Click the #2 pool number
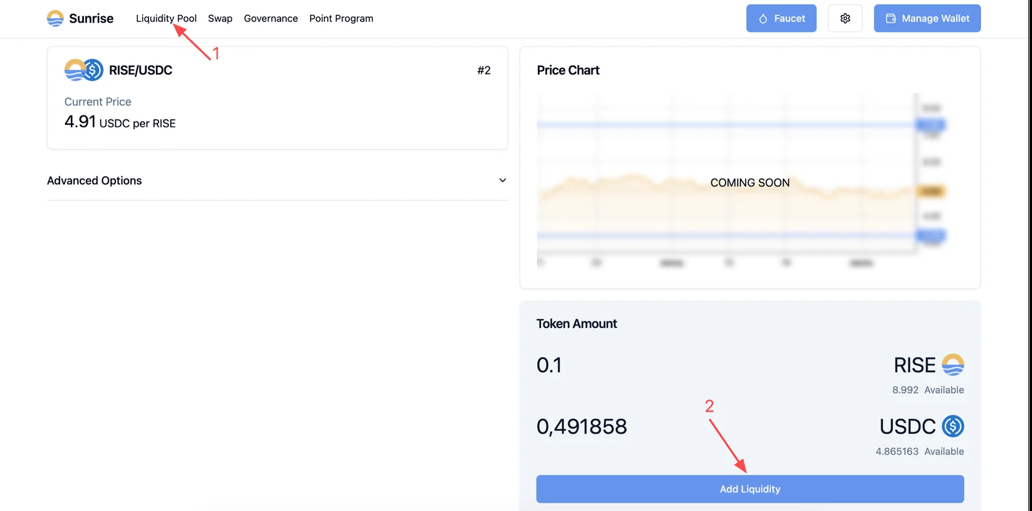Image resolution: width=1032 pixels, height=511 pixels. click(x=484, y=70)
